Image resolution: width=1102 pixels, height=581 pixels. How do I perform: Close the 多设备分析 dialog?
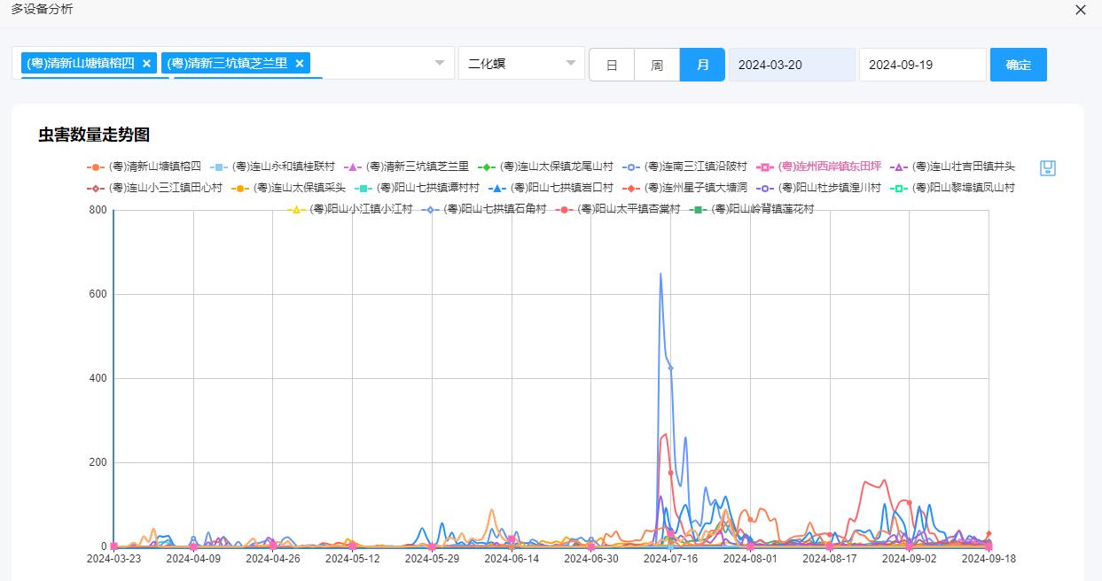(x=1080, y=10)
